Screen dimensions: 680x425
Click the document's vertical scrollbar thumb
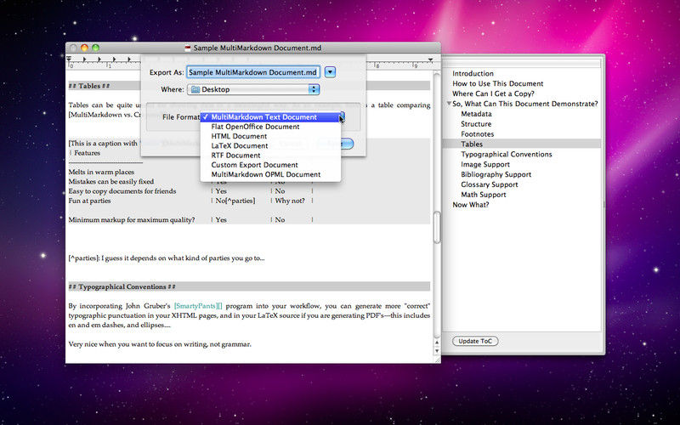[437, 227]
